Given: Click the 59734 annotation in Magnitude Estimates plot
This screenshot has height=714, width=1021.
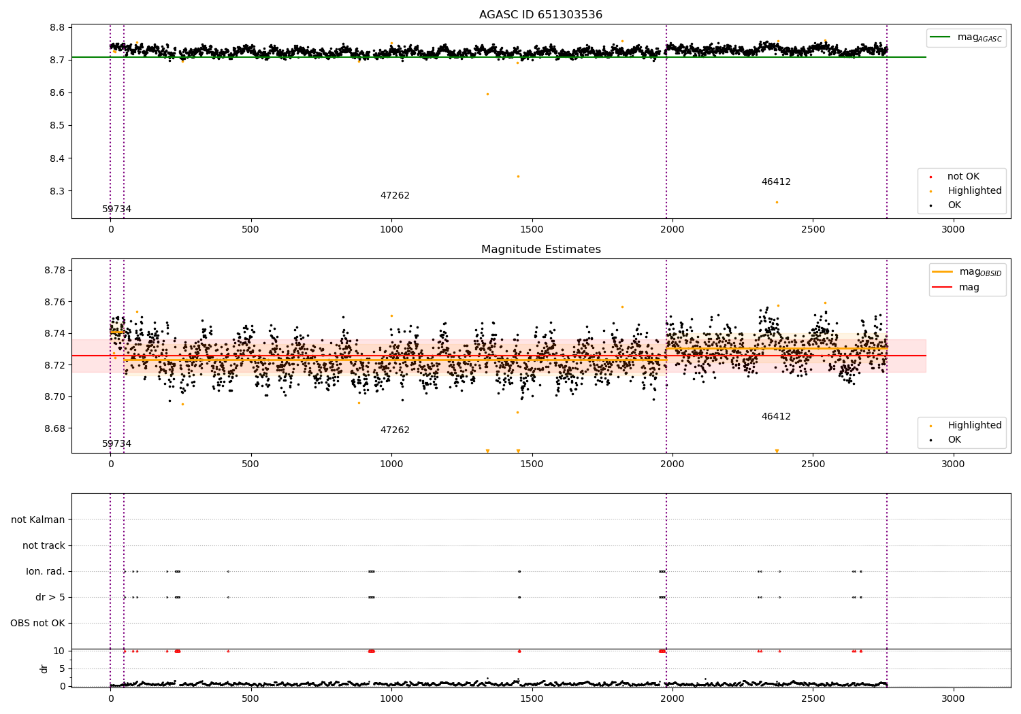Looking at the screenshot, I should (x=116, y=444).
